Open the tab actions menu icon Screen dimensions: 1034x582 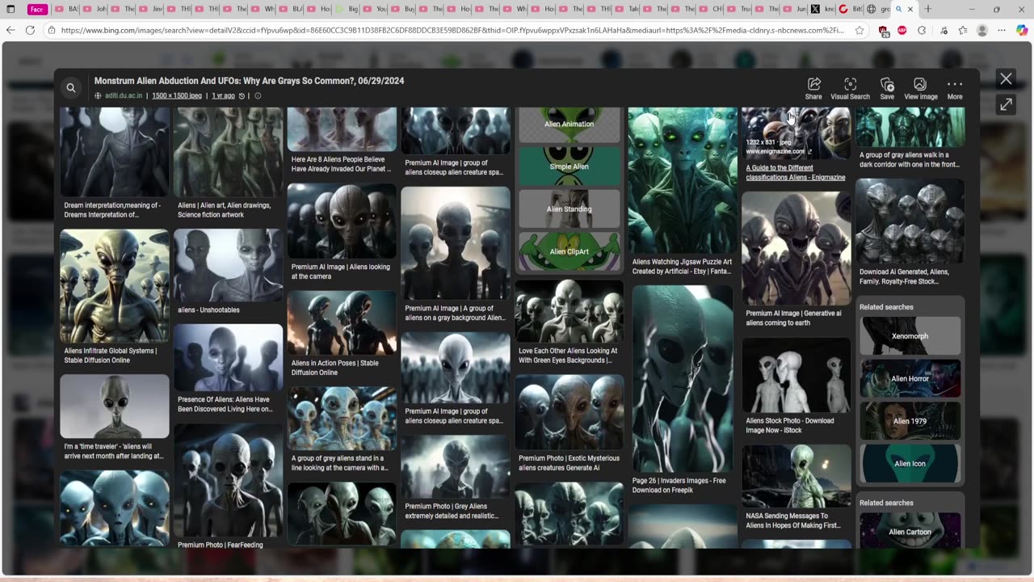pos(11,9)
